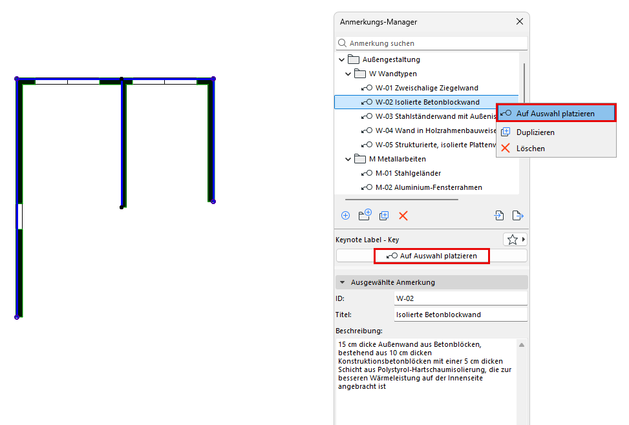Click the Anmerkung suchen search field

coord(432,43)
